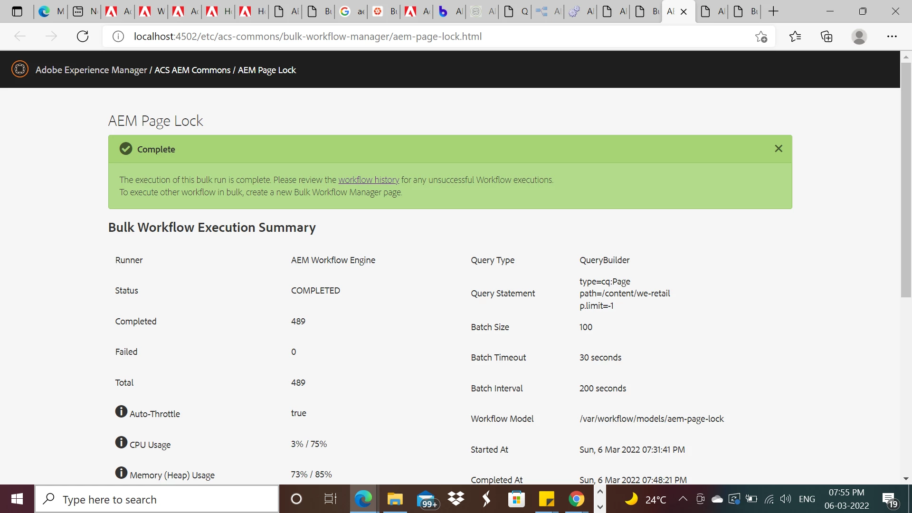Open browser Settings and more menu

coord(892,37)
